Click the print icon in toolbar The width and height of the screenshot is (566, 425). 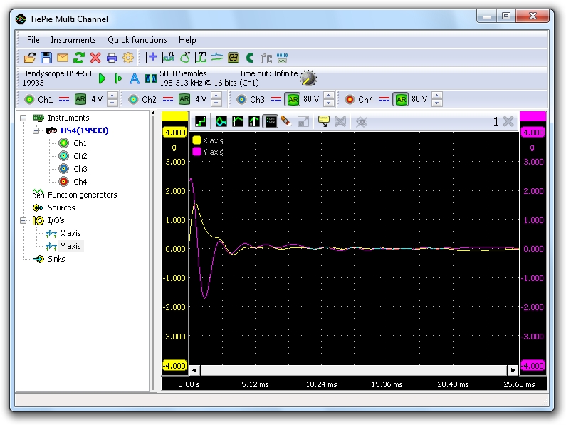(x=111, y=58)
